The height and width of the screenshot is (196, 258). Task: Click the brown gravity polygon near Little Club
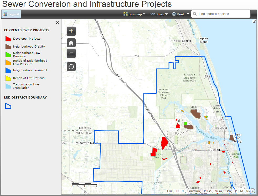click(x=195, y=114)
